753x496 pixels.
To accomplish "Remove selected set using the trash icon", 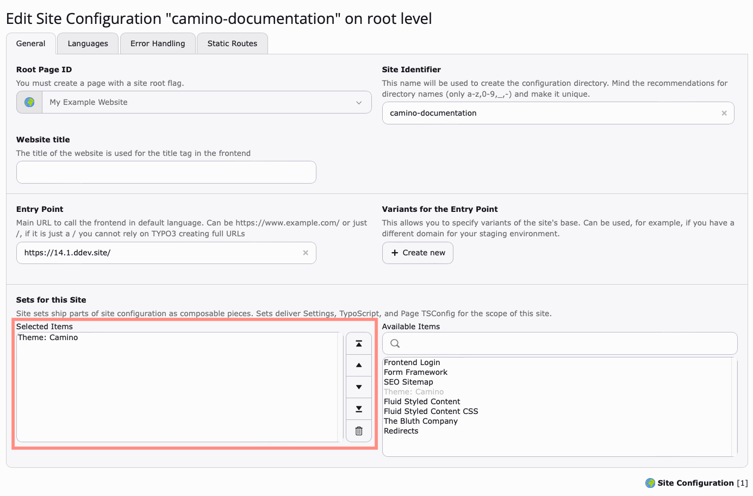I will pyautogui.click(x=358, y=430).
